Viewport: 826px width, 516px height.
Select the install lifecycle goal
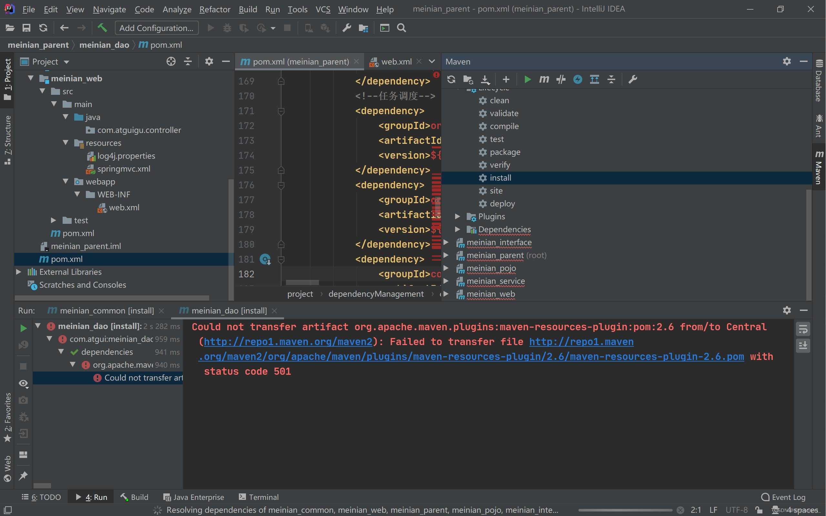pos(500,178)
